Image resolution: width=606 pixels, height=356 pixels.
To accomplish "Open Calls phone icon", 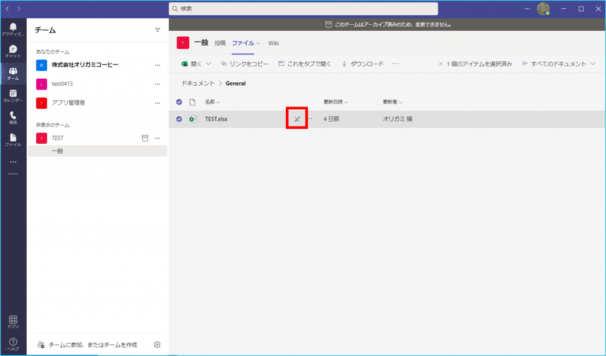I will click(13, 118).
